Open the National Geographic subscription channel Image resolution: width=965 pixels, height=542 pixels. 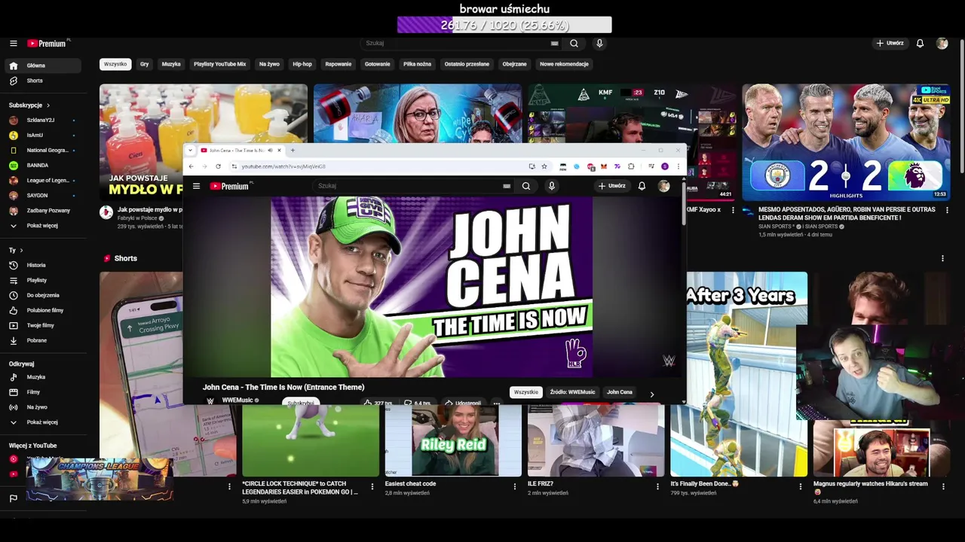tap(43, 151)
